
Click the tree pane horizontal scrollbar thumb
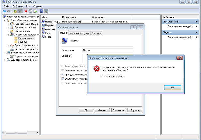point(16,133)
